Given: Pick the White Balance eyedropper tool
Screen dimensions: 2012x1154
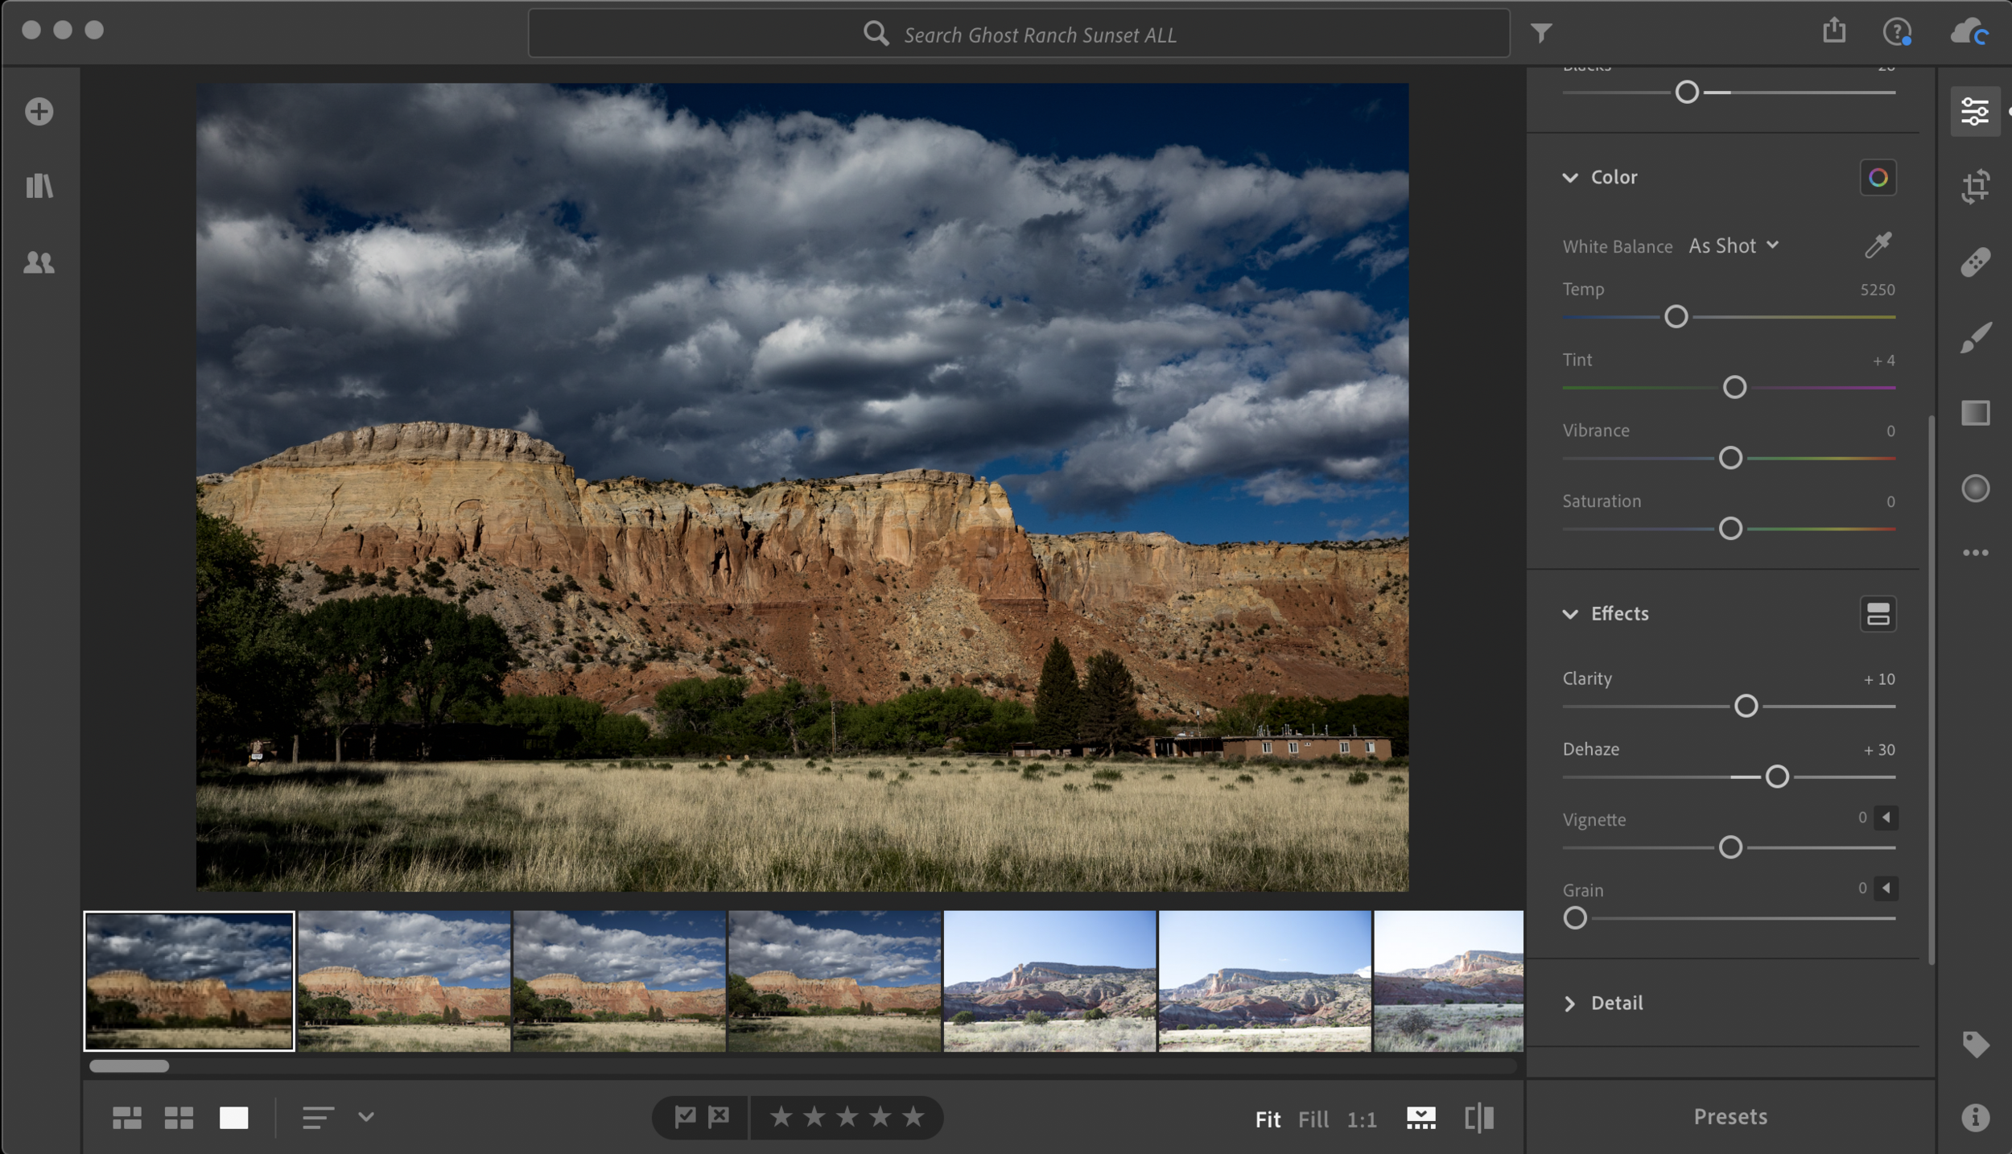Looking at the screenshot, I should tap(1878, 245).
